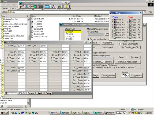Check Flag #1 checkbox

[130, 20]
